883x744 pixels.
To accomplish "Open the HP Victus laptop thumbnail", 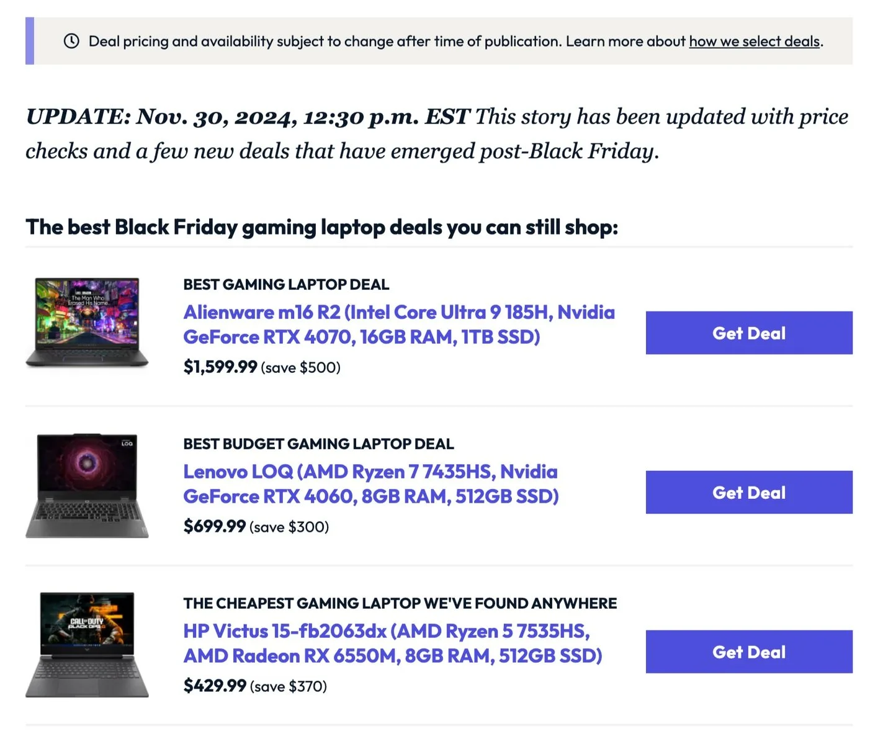I will click(x=87, y=644).
